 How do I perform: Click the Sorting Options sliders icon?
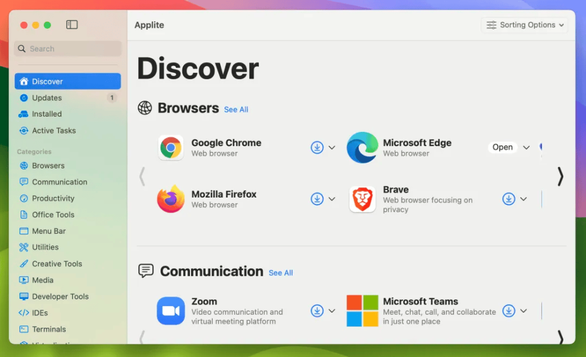tap(492, 25)
